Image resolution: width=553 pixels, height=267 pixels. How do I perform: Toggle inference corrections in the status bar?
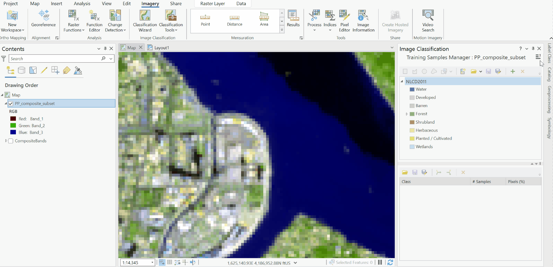[185, 263]
